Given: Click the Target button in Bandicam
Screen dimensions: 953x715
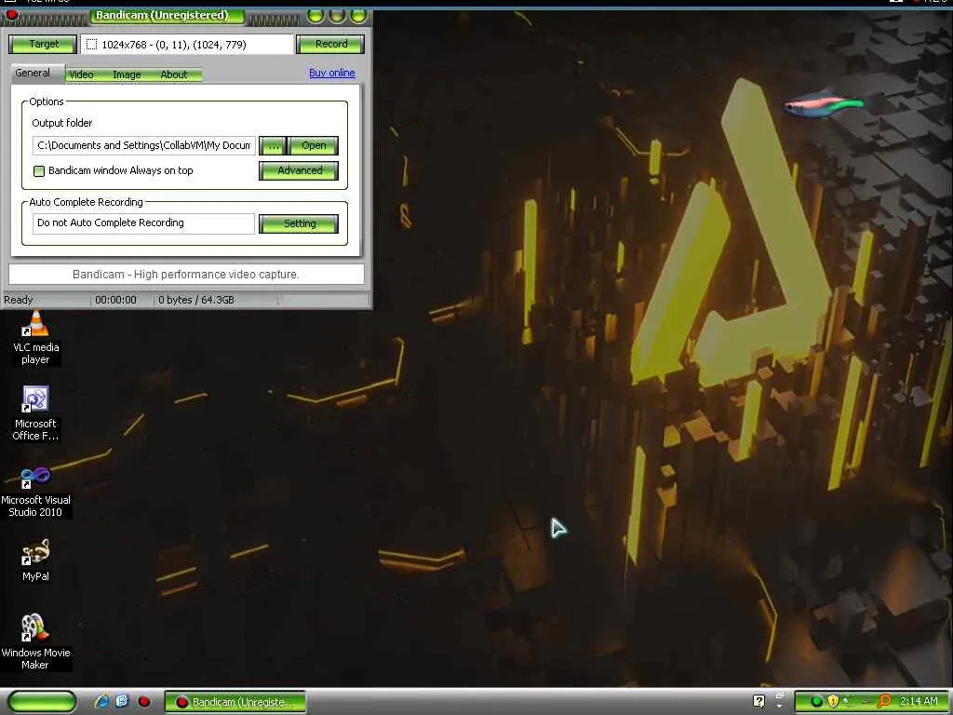Looking at the screenshot, I should tap(43, 44).
